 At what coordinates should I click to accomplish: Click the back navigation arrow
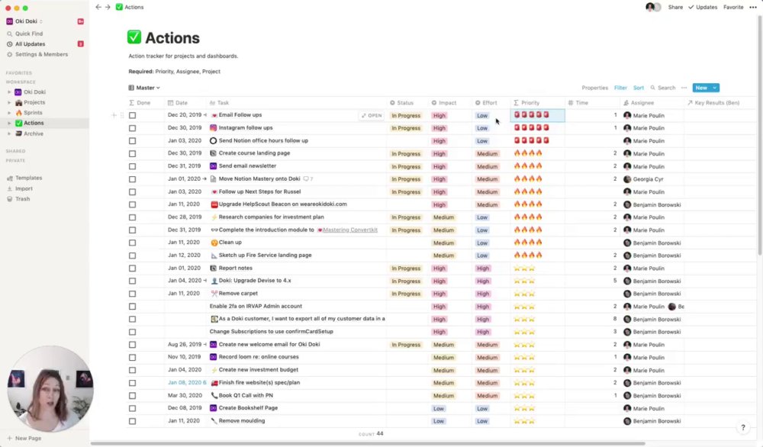[x=98, y=7]
